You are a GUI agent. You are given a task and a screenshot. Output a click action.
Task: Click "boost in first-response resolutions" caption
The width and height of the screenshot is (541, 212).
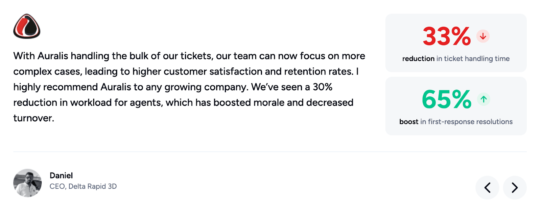tap(456, 122)
